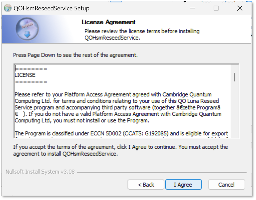Screen dimensions: 256x200
Task: Go back with the Back button
Action: [146, 185]
